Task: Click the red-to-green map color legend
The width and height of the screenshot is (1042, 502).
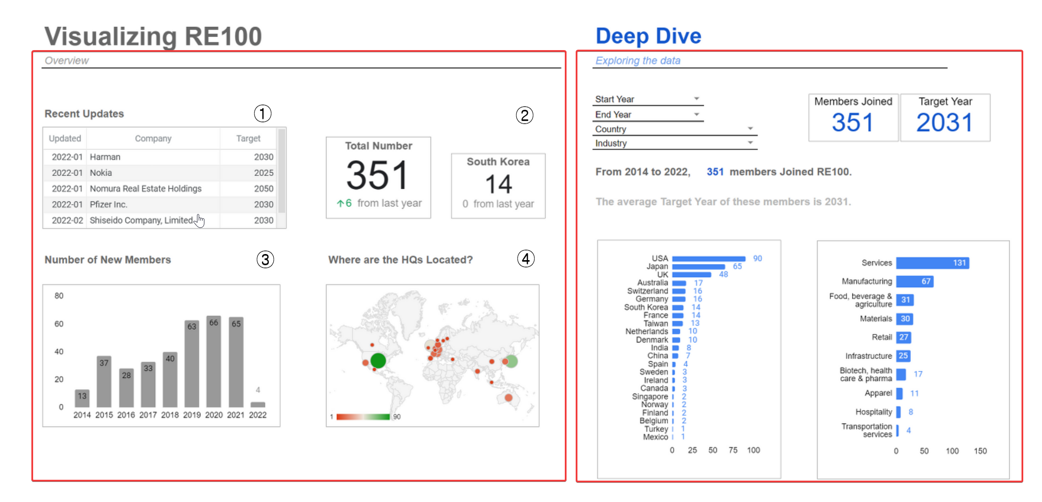Action: [x=363, y=417]
